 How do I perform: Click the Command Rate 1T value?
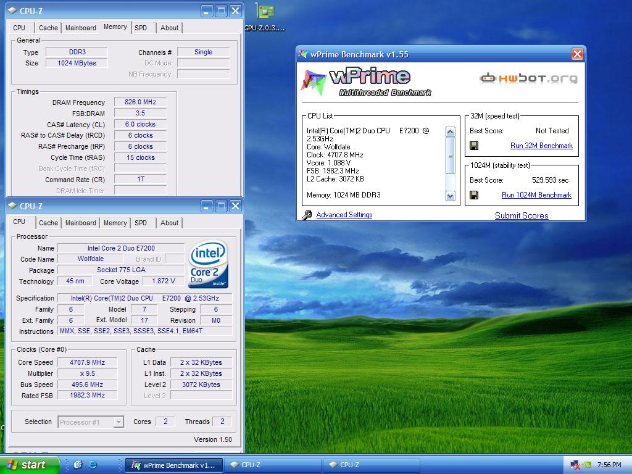click(x=140, y=179)
